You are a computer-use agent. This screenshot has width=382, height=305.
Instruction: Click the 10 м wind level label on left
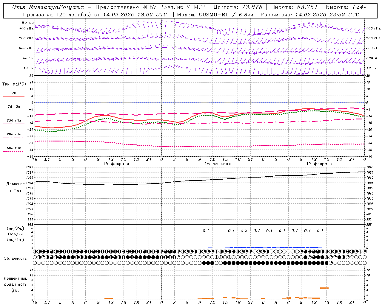[28, 68]
